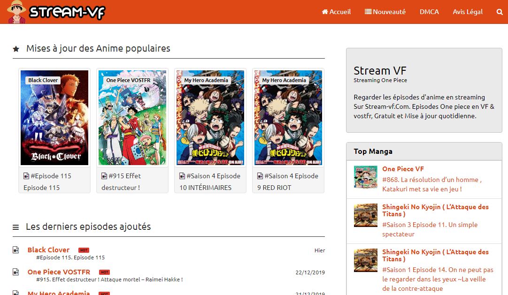Open Shingeki thumbnail for Saison 3 Episode 11

365,215
